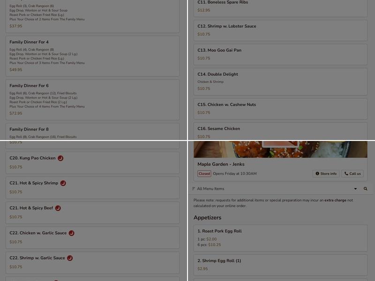The image size is (375, 281).
Task: Click the filter lines icon beside All Menu Items
Action: point(194,189)
